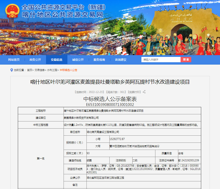Click the 喀什地区叶尔羌河灌区 project title
This screenshot has width=220, height=189.
[110, 82]
